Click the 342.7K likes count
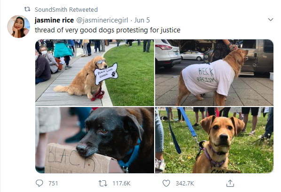The width and height of the screenshot is (281, 192). pyautogui.click(x=185, y=184)
